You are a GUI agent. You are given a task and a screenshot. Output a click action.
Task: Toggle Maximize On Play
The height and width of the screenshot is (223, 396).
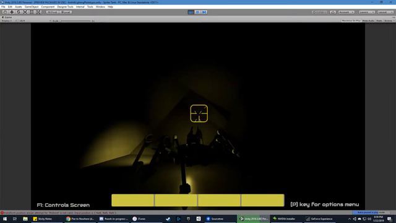(x=351, y=20)
